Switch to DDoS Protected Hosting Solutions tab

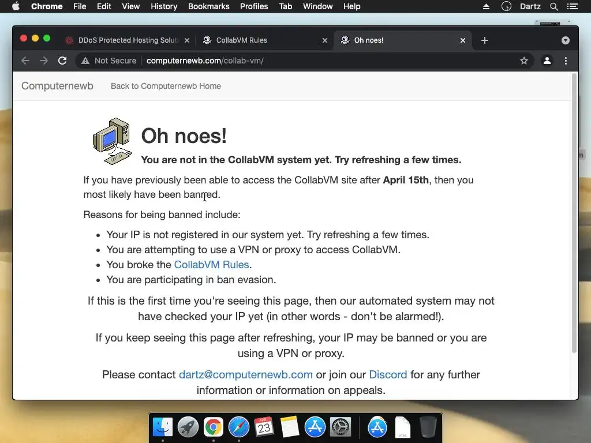point(128,40)
